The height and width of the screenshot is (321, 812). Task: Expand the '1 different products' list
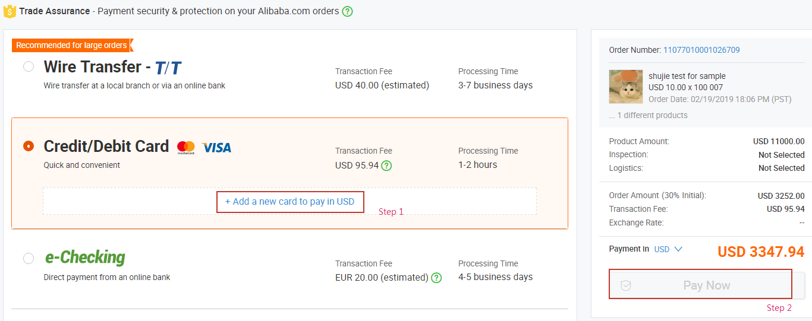click(649, 115)
